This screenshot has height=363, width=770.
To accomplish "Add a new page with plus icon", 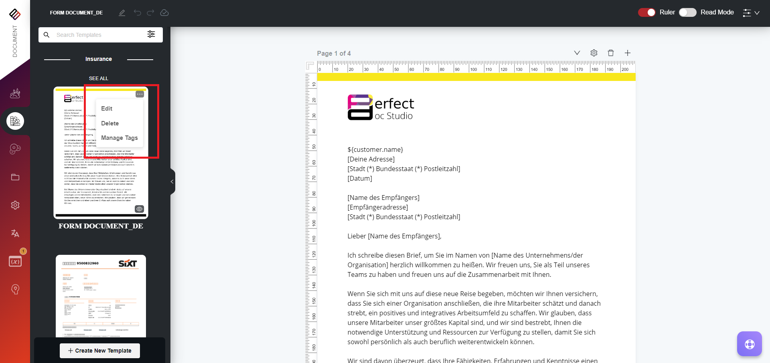I will 628,53.
